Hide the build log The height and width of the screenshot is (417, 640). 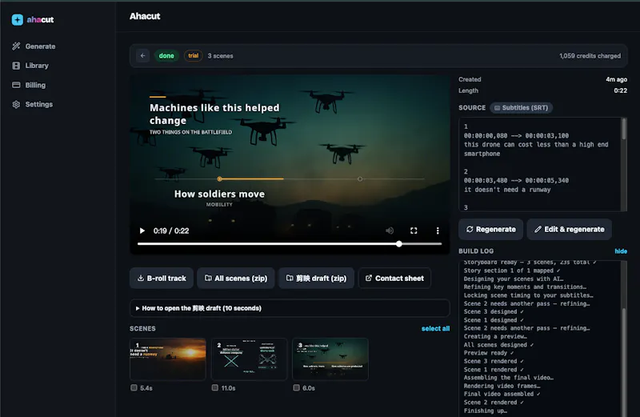point(621,251)
